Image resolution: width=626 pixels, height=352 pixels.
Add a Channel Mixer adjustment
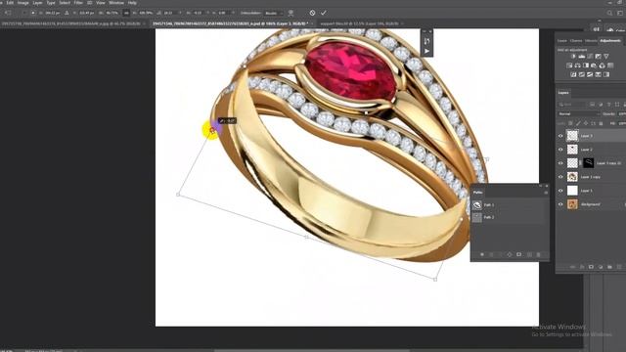click(603, 66)
